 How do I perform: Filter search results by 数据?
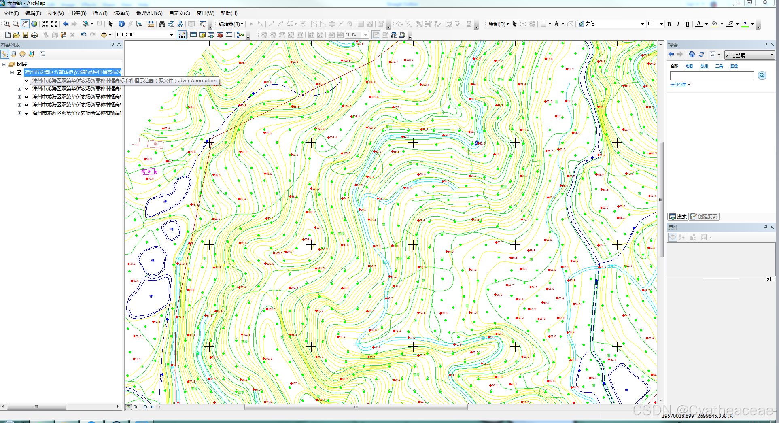(x=704, y=66)
